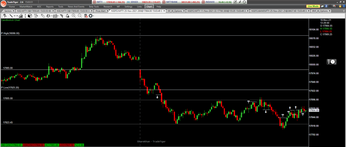
Task: Open the Facebook icon link
Action: coord(326,6)
